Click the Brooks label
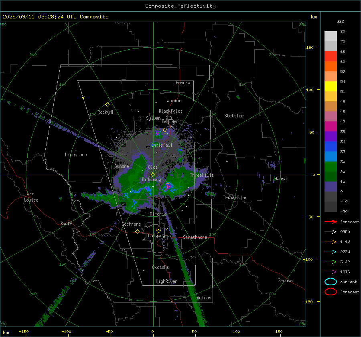The width and height of the screenshot is (361, 337). click(x=285, y=280)
